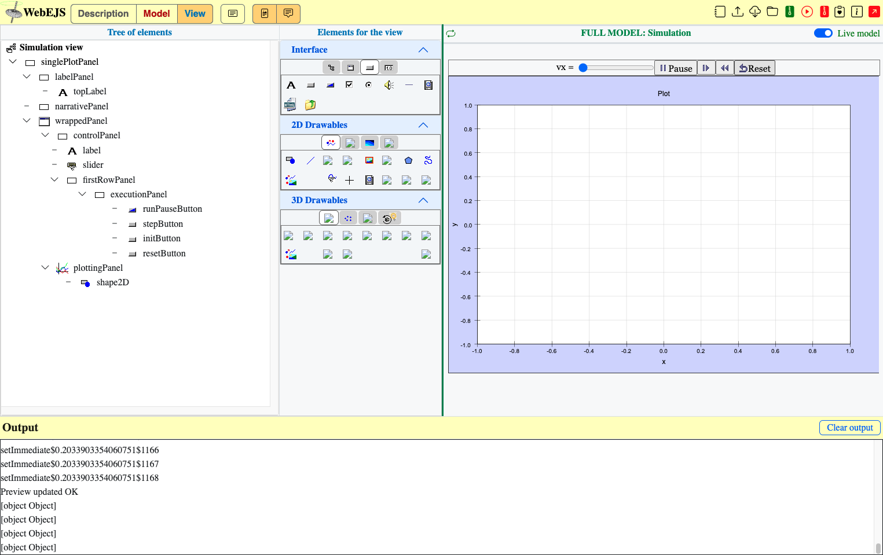Click the red play circle icon in header
The image size is (883, 555).
[x=807, y=12]
